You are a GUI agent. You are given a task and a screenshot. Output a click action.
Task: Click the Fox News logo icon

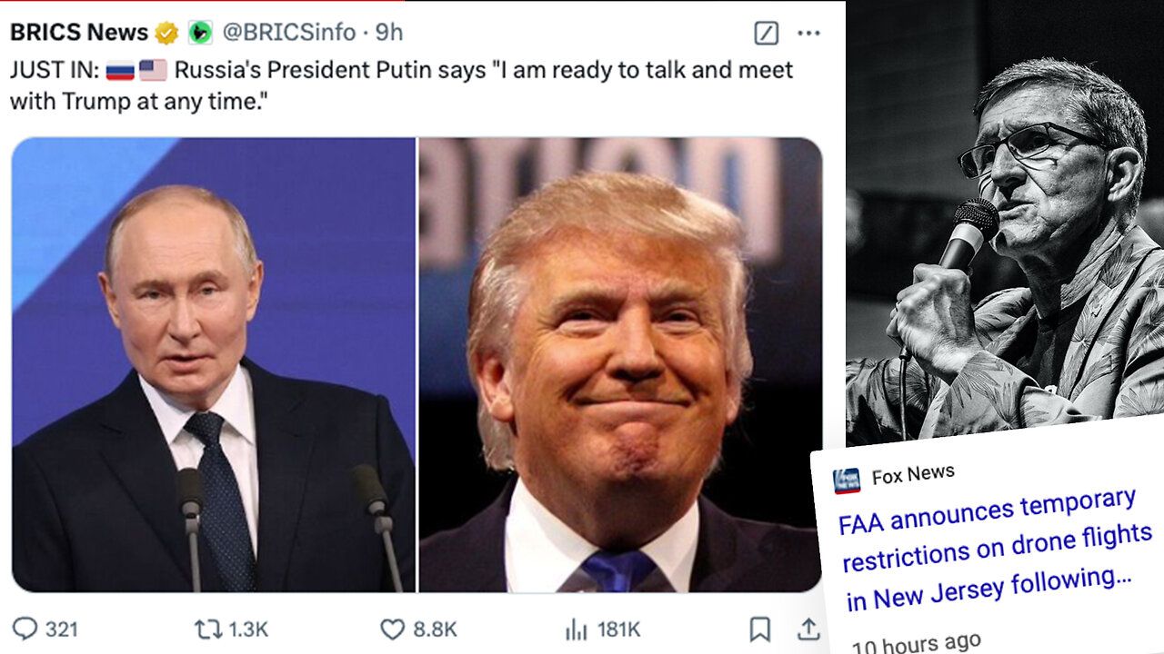[847, 481]
